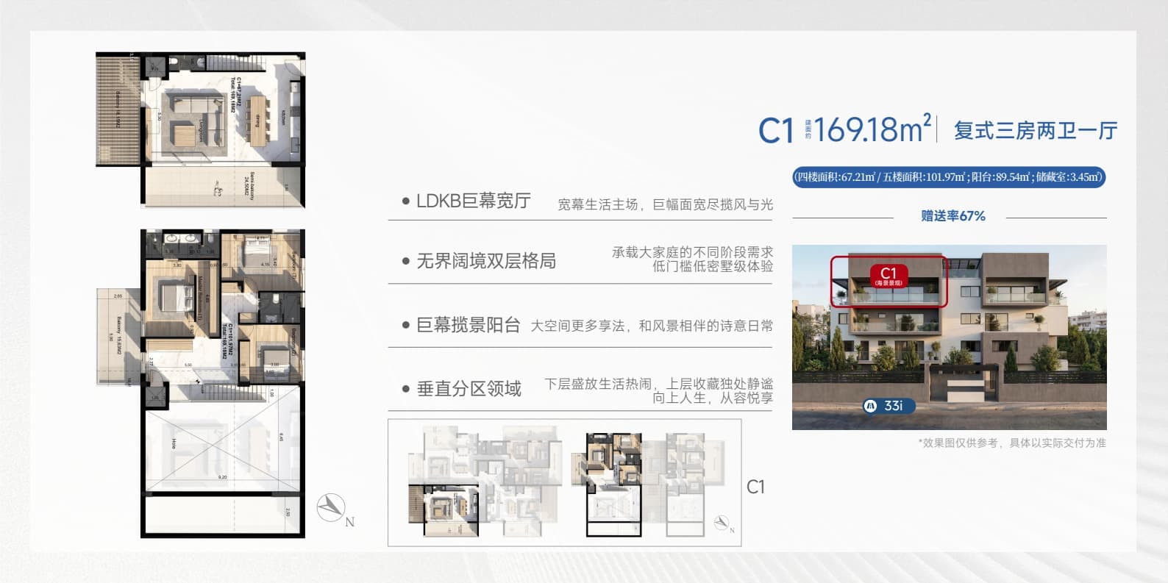Screen dimensions: 1168x583
Task: Click the 9.20 dimension text in the void area
Action: tap(223, 477)
